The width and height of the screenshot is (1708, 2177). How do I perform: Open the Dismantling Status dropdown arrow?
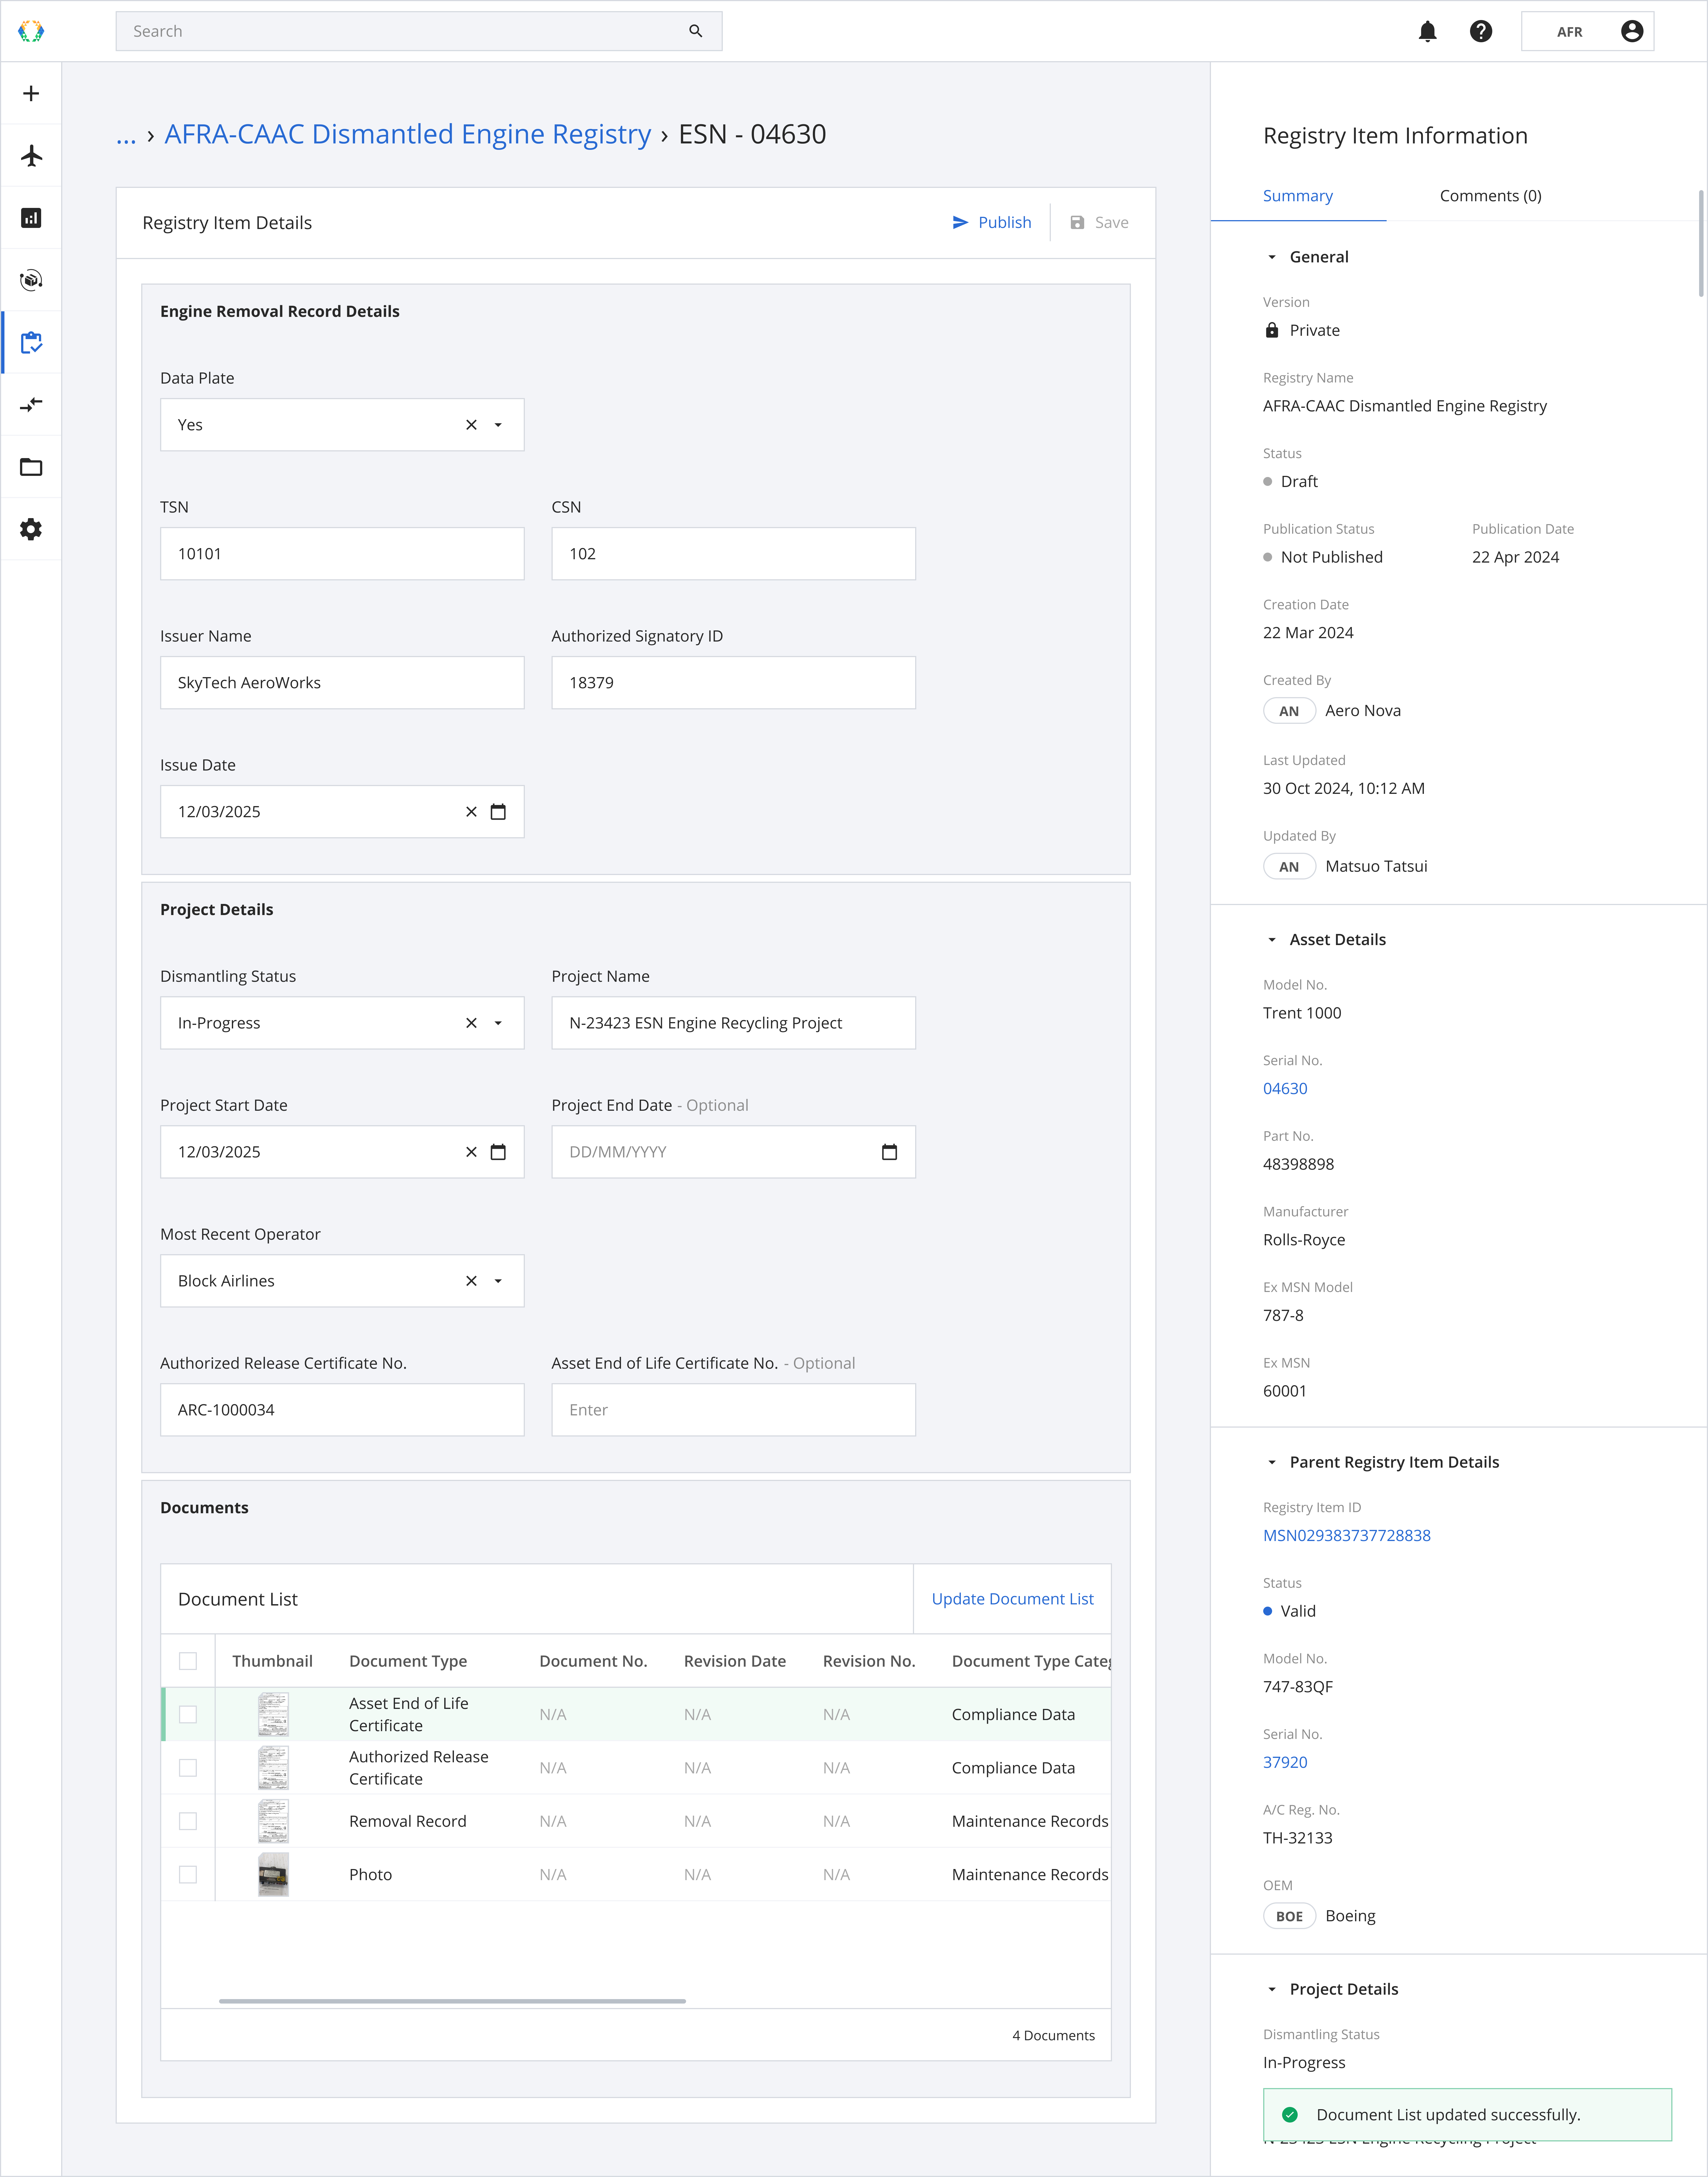click(498, 1023)
